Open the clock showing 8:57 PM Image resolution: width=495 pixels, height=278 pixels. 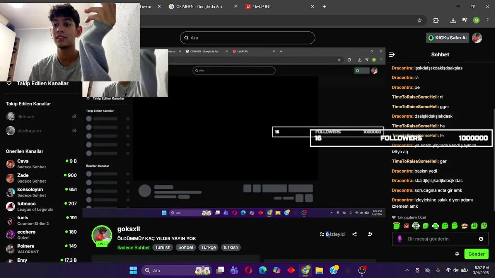click(x=481, y=270)
